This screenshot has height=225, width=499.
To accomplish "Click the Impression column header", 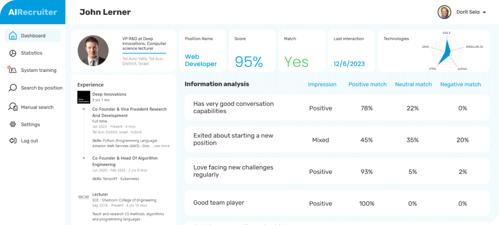I will click(x=322, y=85).
